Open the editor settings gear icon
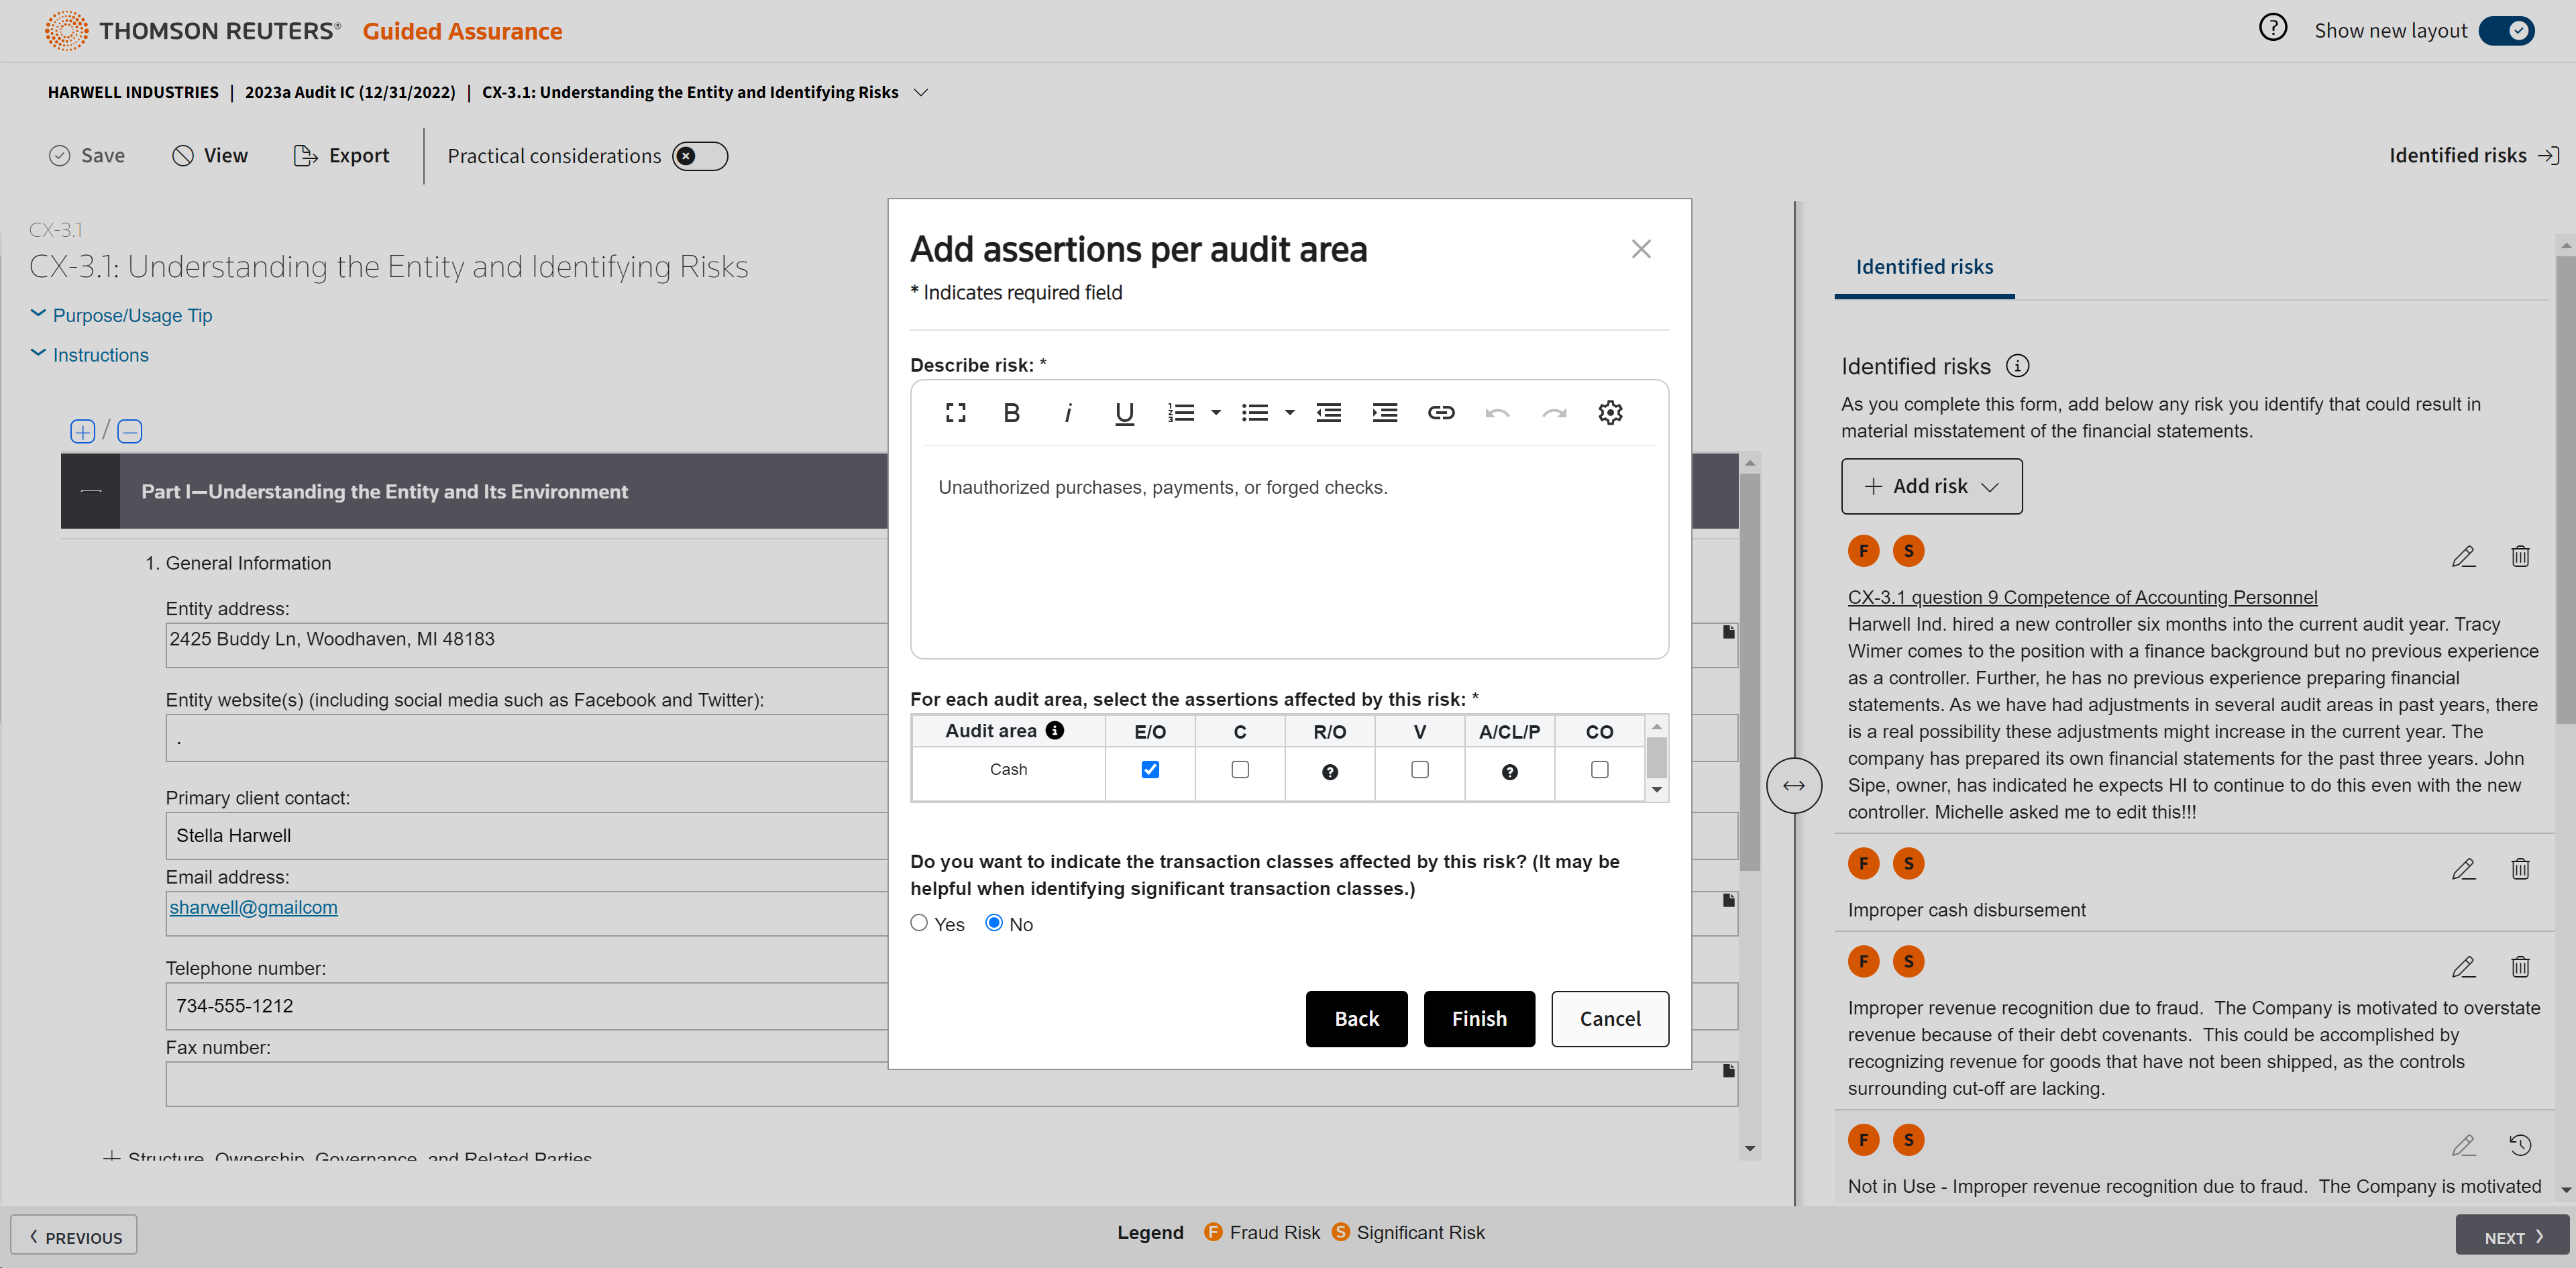Viewport: 2576px width, 1268px height. pyautogui.click(x=1609, y=413)
